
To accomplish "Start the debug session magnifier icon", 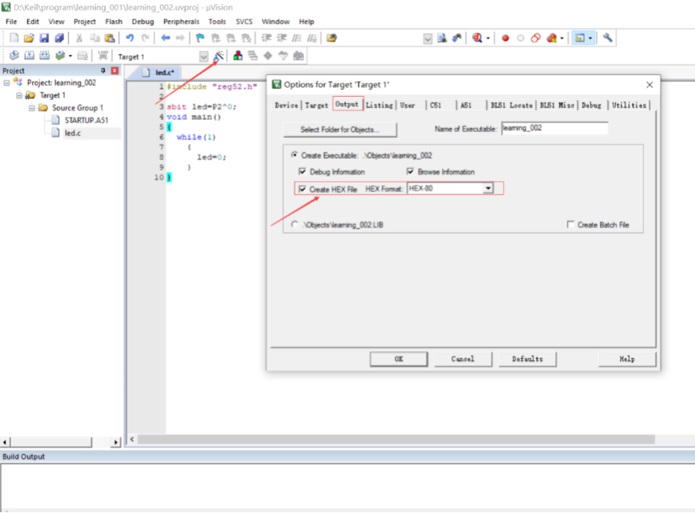I will (477, 38).
